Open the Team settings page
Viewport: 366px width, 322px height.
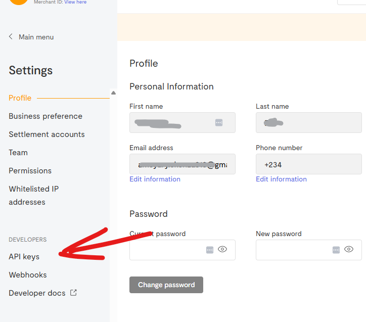tap(18, 153)
